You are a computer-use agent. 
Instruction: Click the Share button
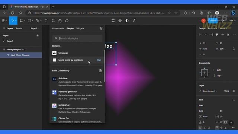[213, 21]
